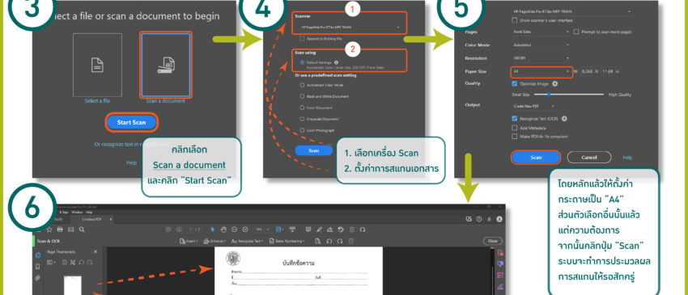Toggle Prompt to scan more pages checkbox
Image resolution: width=688 pixels, height=295 pixels.
click(576, 32)
